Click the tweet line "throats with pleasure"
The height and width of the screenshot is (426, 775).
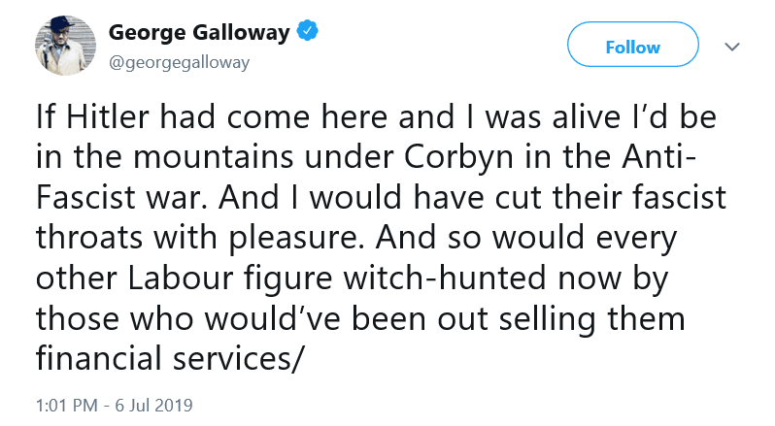pyautogui.click(x=356, y=238)
